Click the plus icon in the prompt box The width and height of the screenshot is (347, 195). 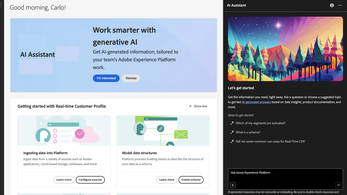pos(232,185)
